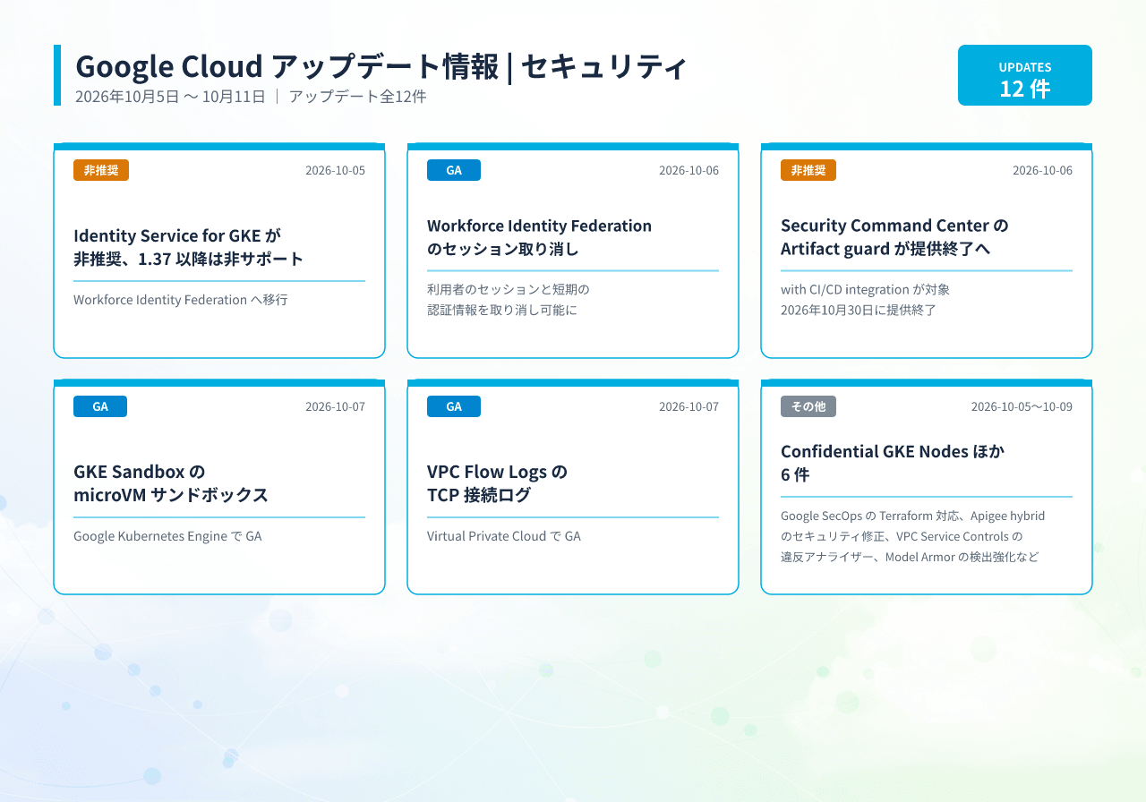
Task: Click GA tag on VPC Flow Logs card
Action: [x=454, y=406]
